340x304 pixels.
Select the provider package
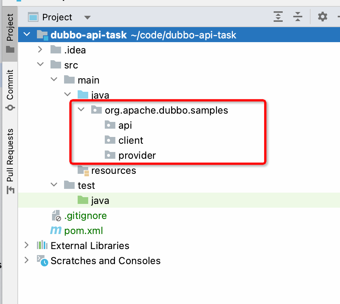point(137,155)
